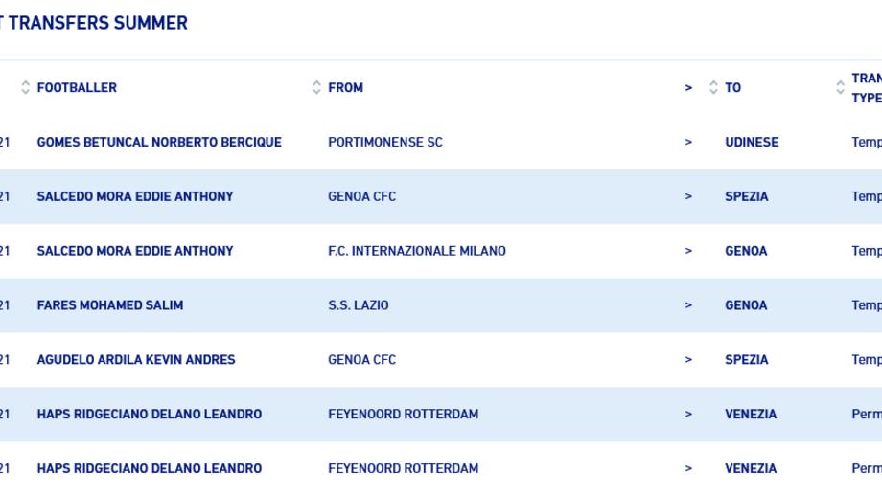Sort table by Transfer Type column arrows
Viewport: 882px width, 496px height.
[840, 87]
